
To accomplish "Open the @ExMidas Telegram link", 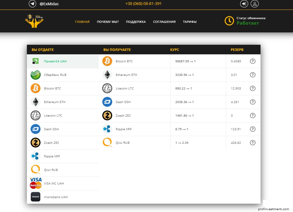I will (x=49, y=4).
